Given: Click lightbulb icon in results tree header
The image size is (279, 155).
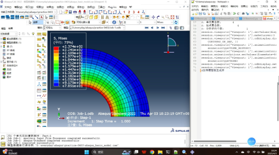Looking at the screenshot, I should (33, 34).
